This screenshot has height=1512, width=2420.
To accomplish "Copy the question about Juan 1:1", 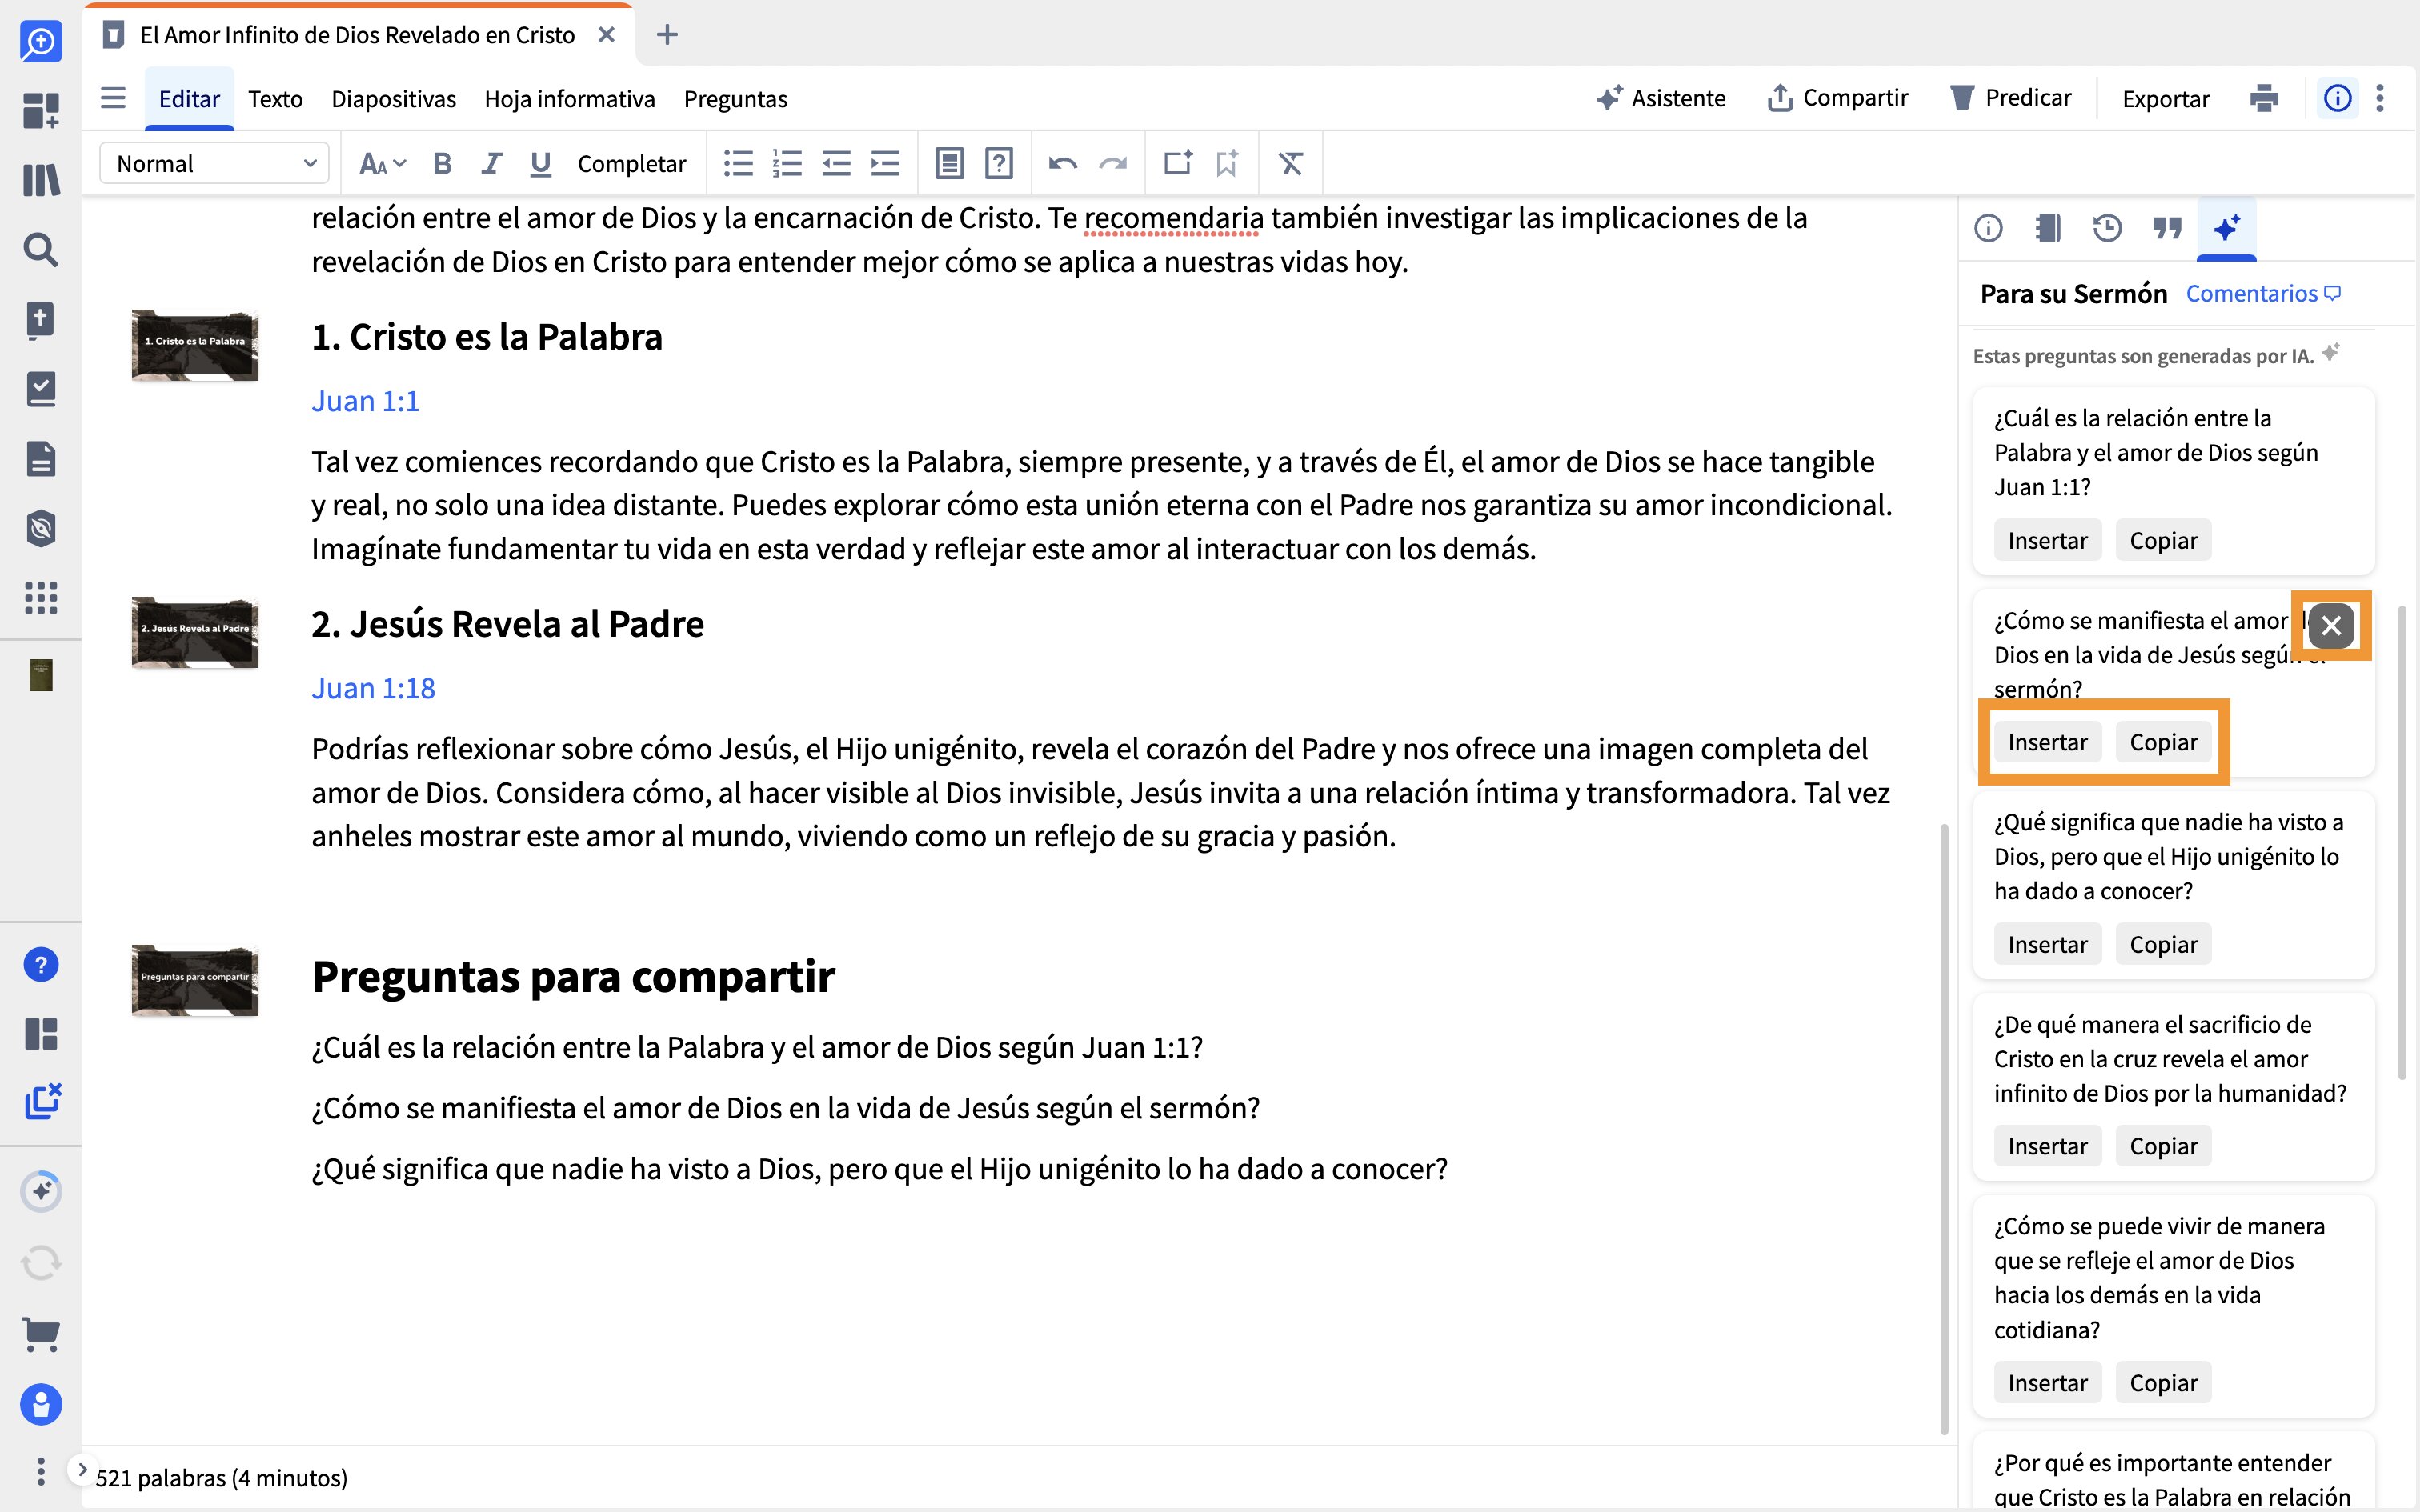I will tap(2163, 540).
